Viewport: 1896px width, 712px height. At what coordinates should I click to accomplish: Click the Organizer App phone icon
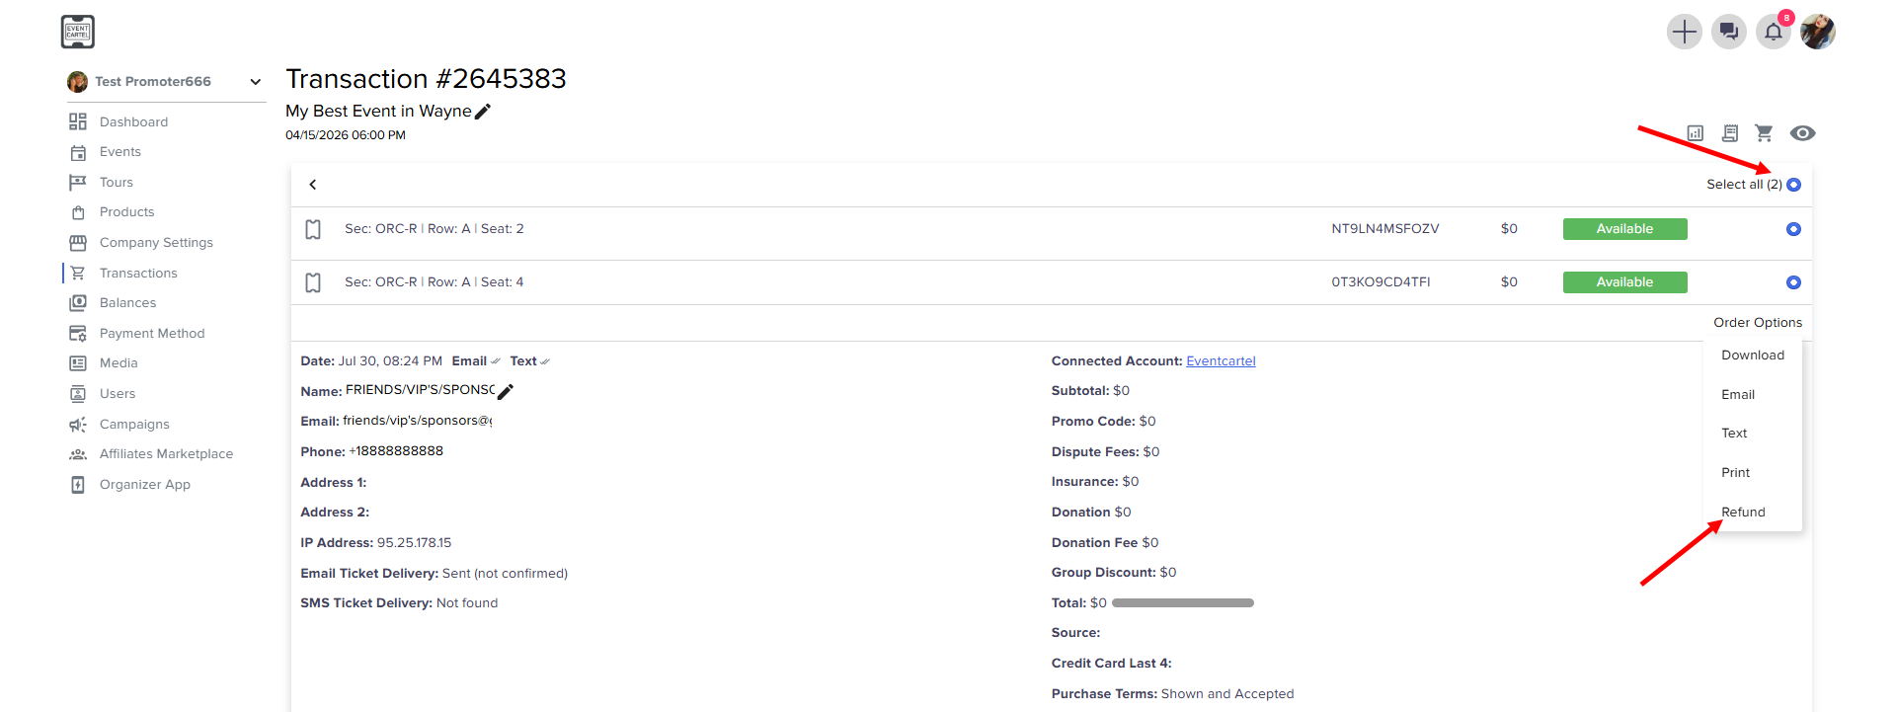pos(78,485)
